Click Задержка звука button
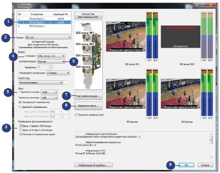The height and width of the screenshot is (173, 220). 88,106
